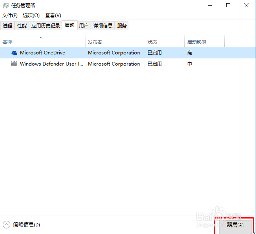Viewport: 256px width, 234px height.
Task: Click 已启用 status in the OneDrive row
Action: pyautogui.click(x=155, y=53)
